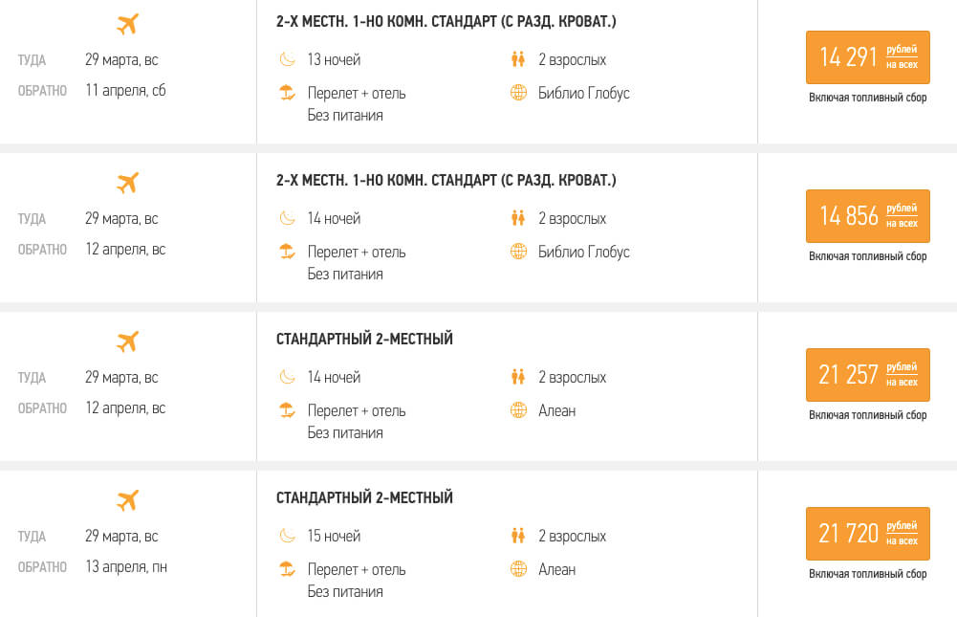Choose the 21 257 рублей price button
957x617 pixels.
867,375
